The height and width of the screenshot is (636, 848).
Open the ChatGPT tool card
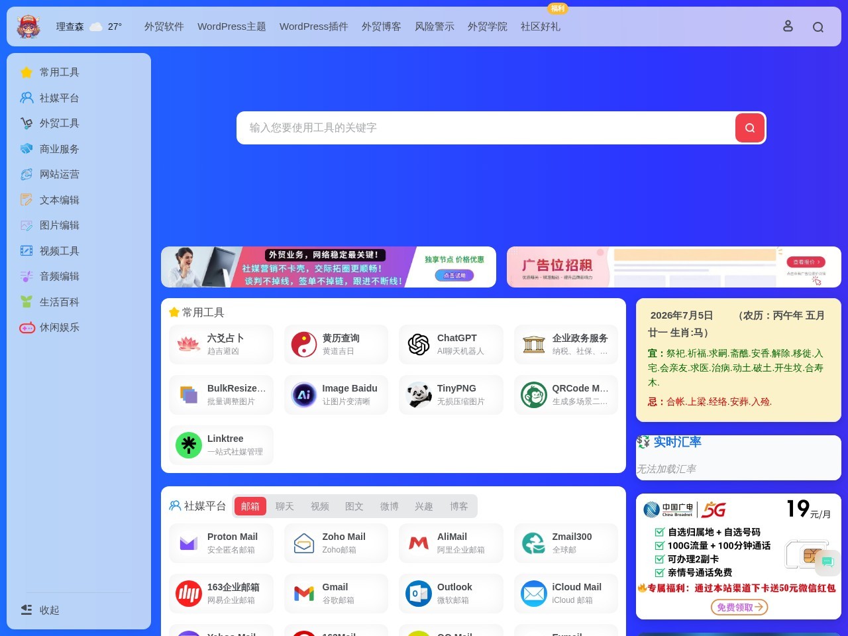point(450,344)
